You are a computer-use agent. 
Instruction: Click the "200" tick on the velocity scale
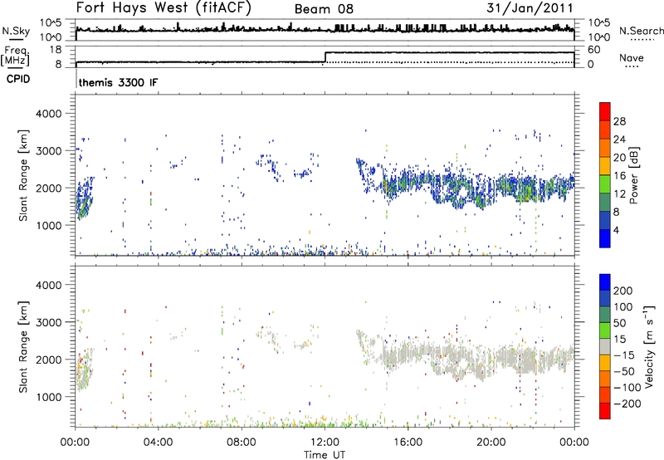pos(623,291)
